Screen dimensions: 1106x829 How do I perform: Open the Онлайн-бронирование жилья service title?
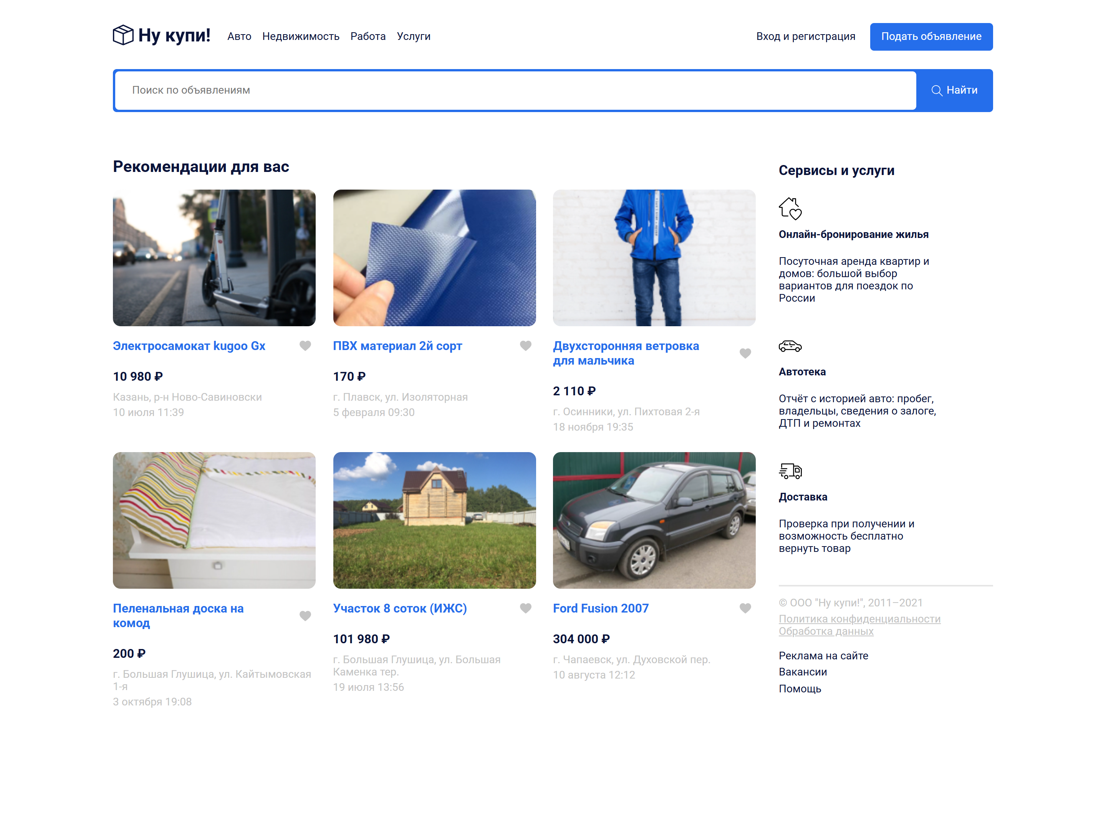click(853, 234)
